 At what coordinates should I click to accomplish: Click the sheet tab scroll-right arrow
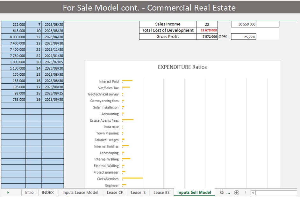click(x=8, y=193)
